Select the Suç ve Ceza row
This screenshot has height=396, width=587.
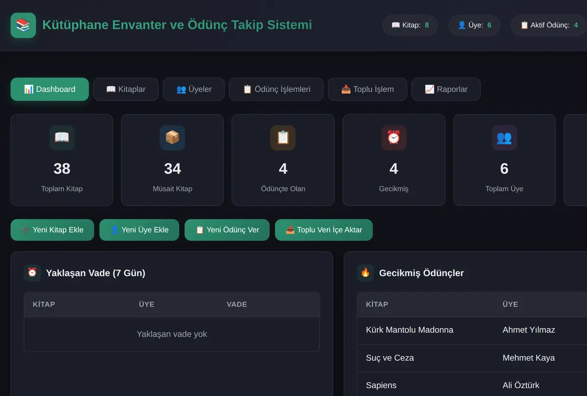click(x=472, y=358)
